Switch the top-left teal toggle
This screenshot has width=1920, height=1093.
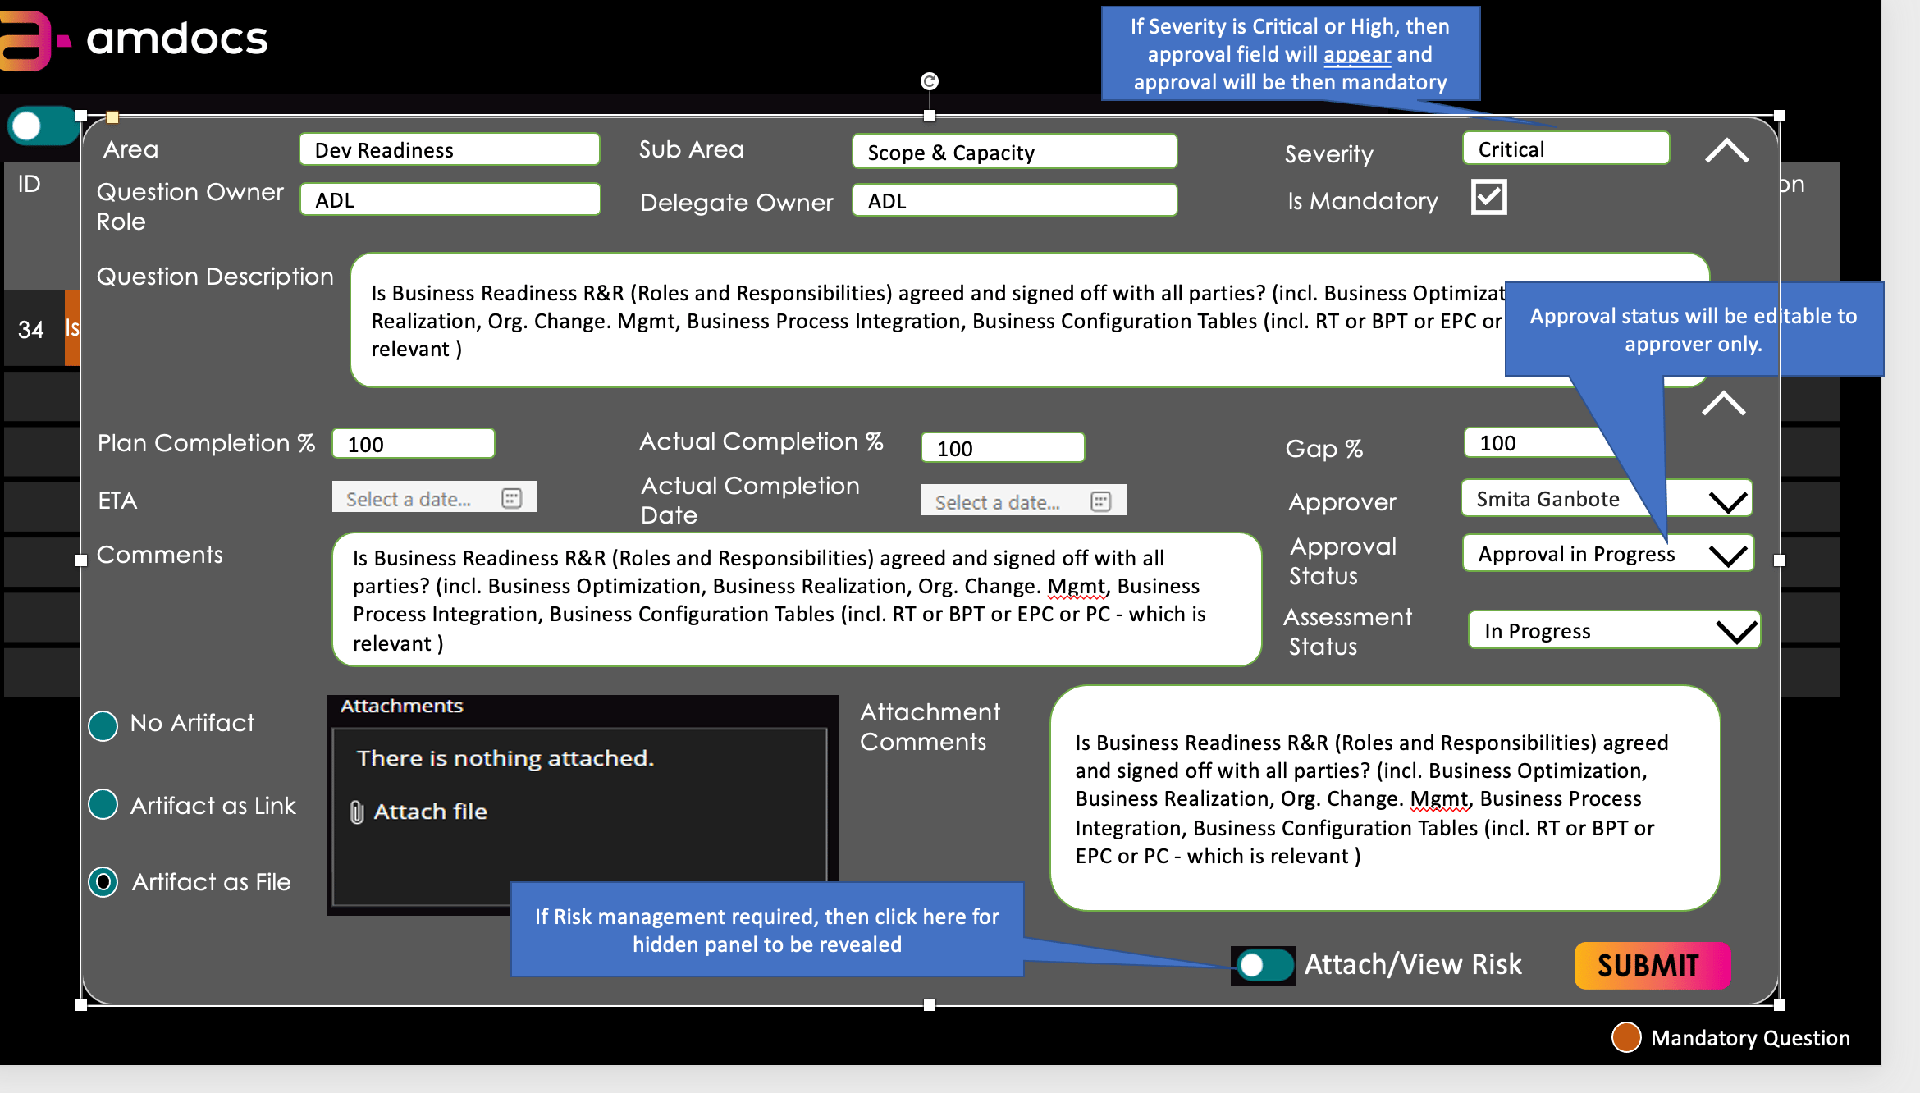41,126
